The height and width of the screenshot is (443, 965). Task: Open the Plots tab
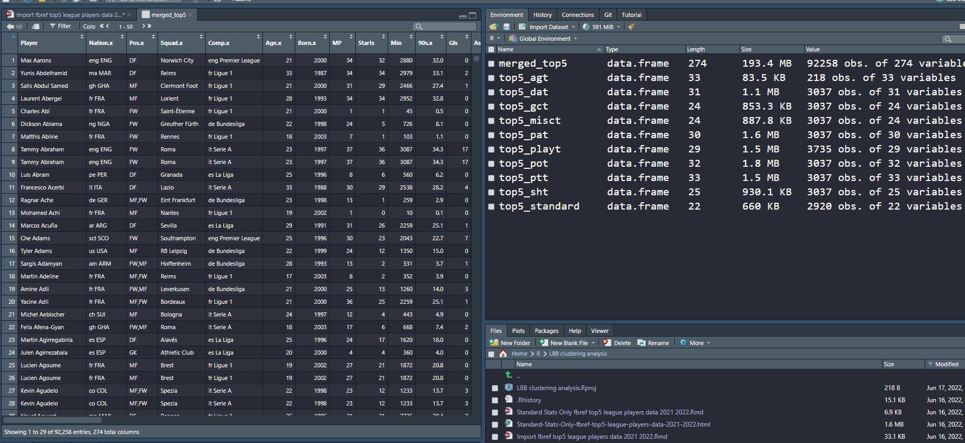[x=518, y=331]
